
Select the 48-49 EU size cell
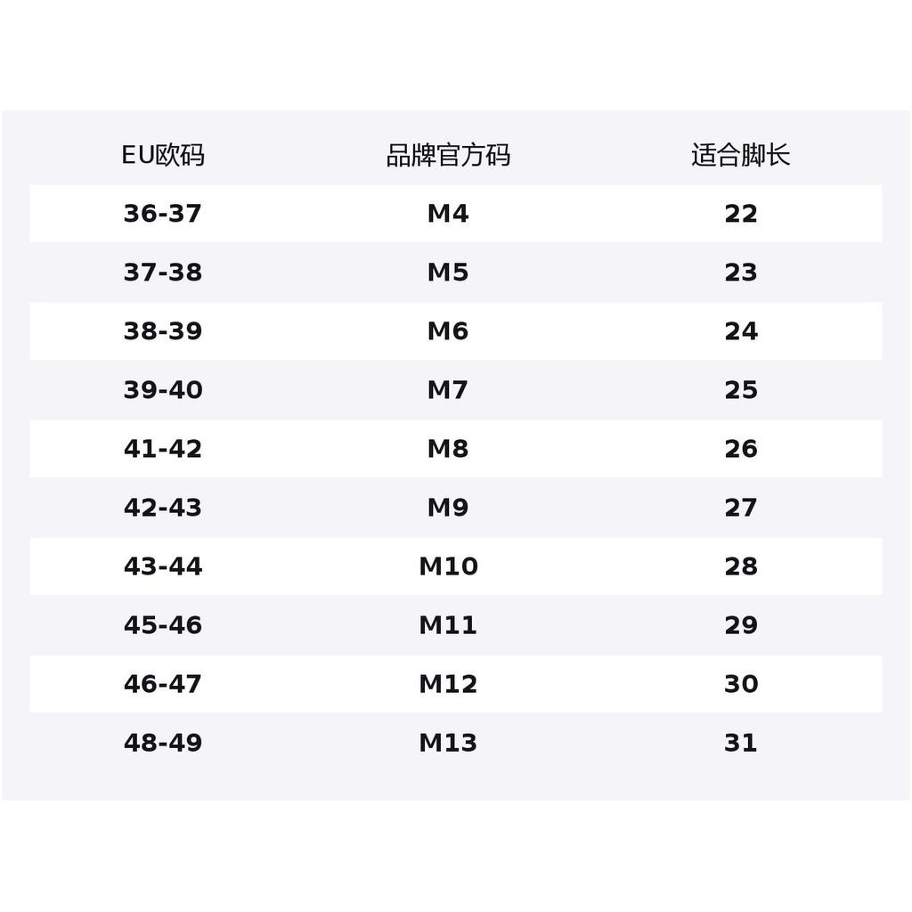pos(163,742)
